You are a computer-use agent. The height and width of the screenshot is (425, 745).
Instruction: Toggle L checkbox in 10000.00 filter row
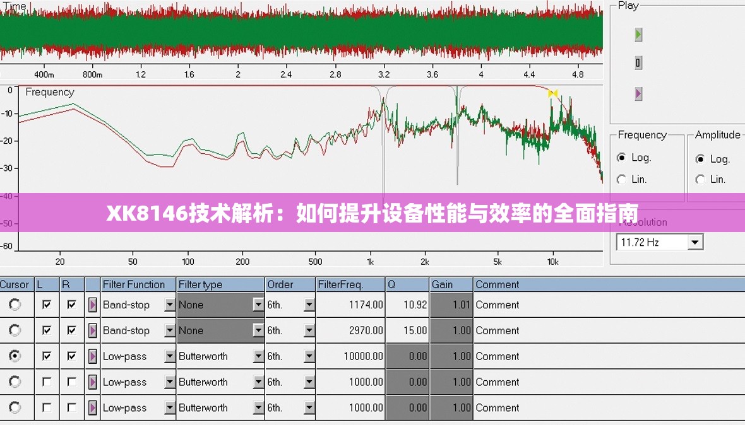click(47, 356)
